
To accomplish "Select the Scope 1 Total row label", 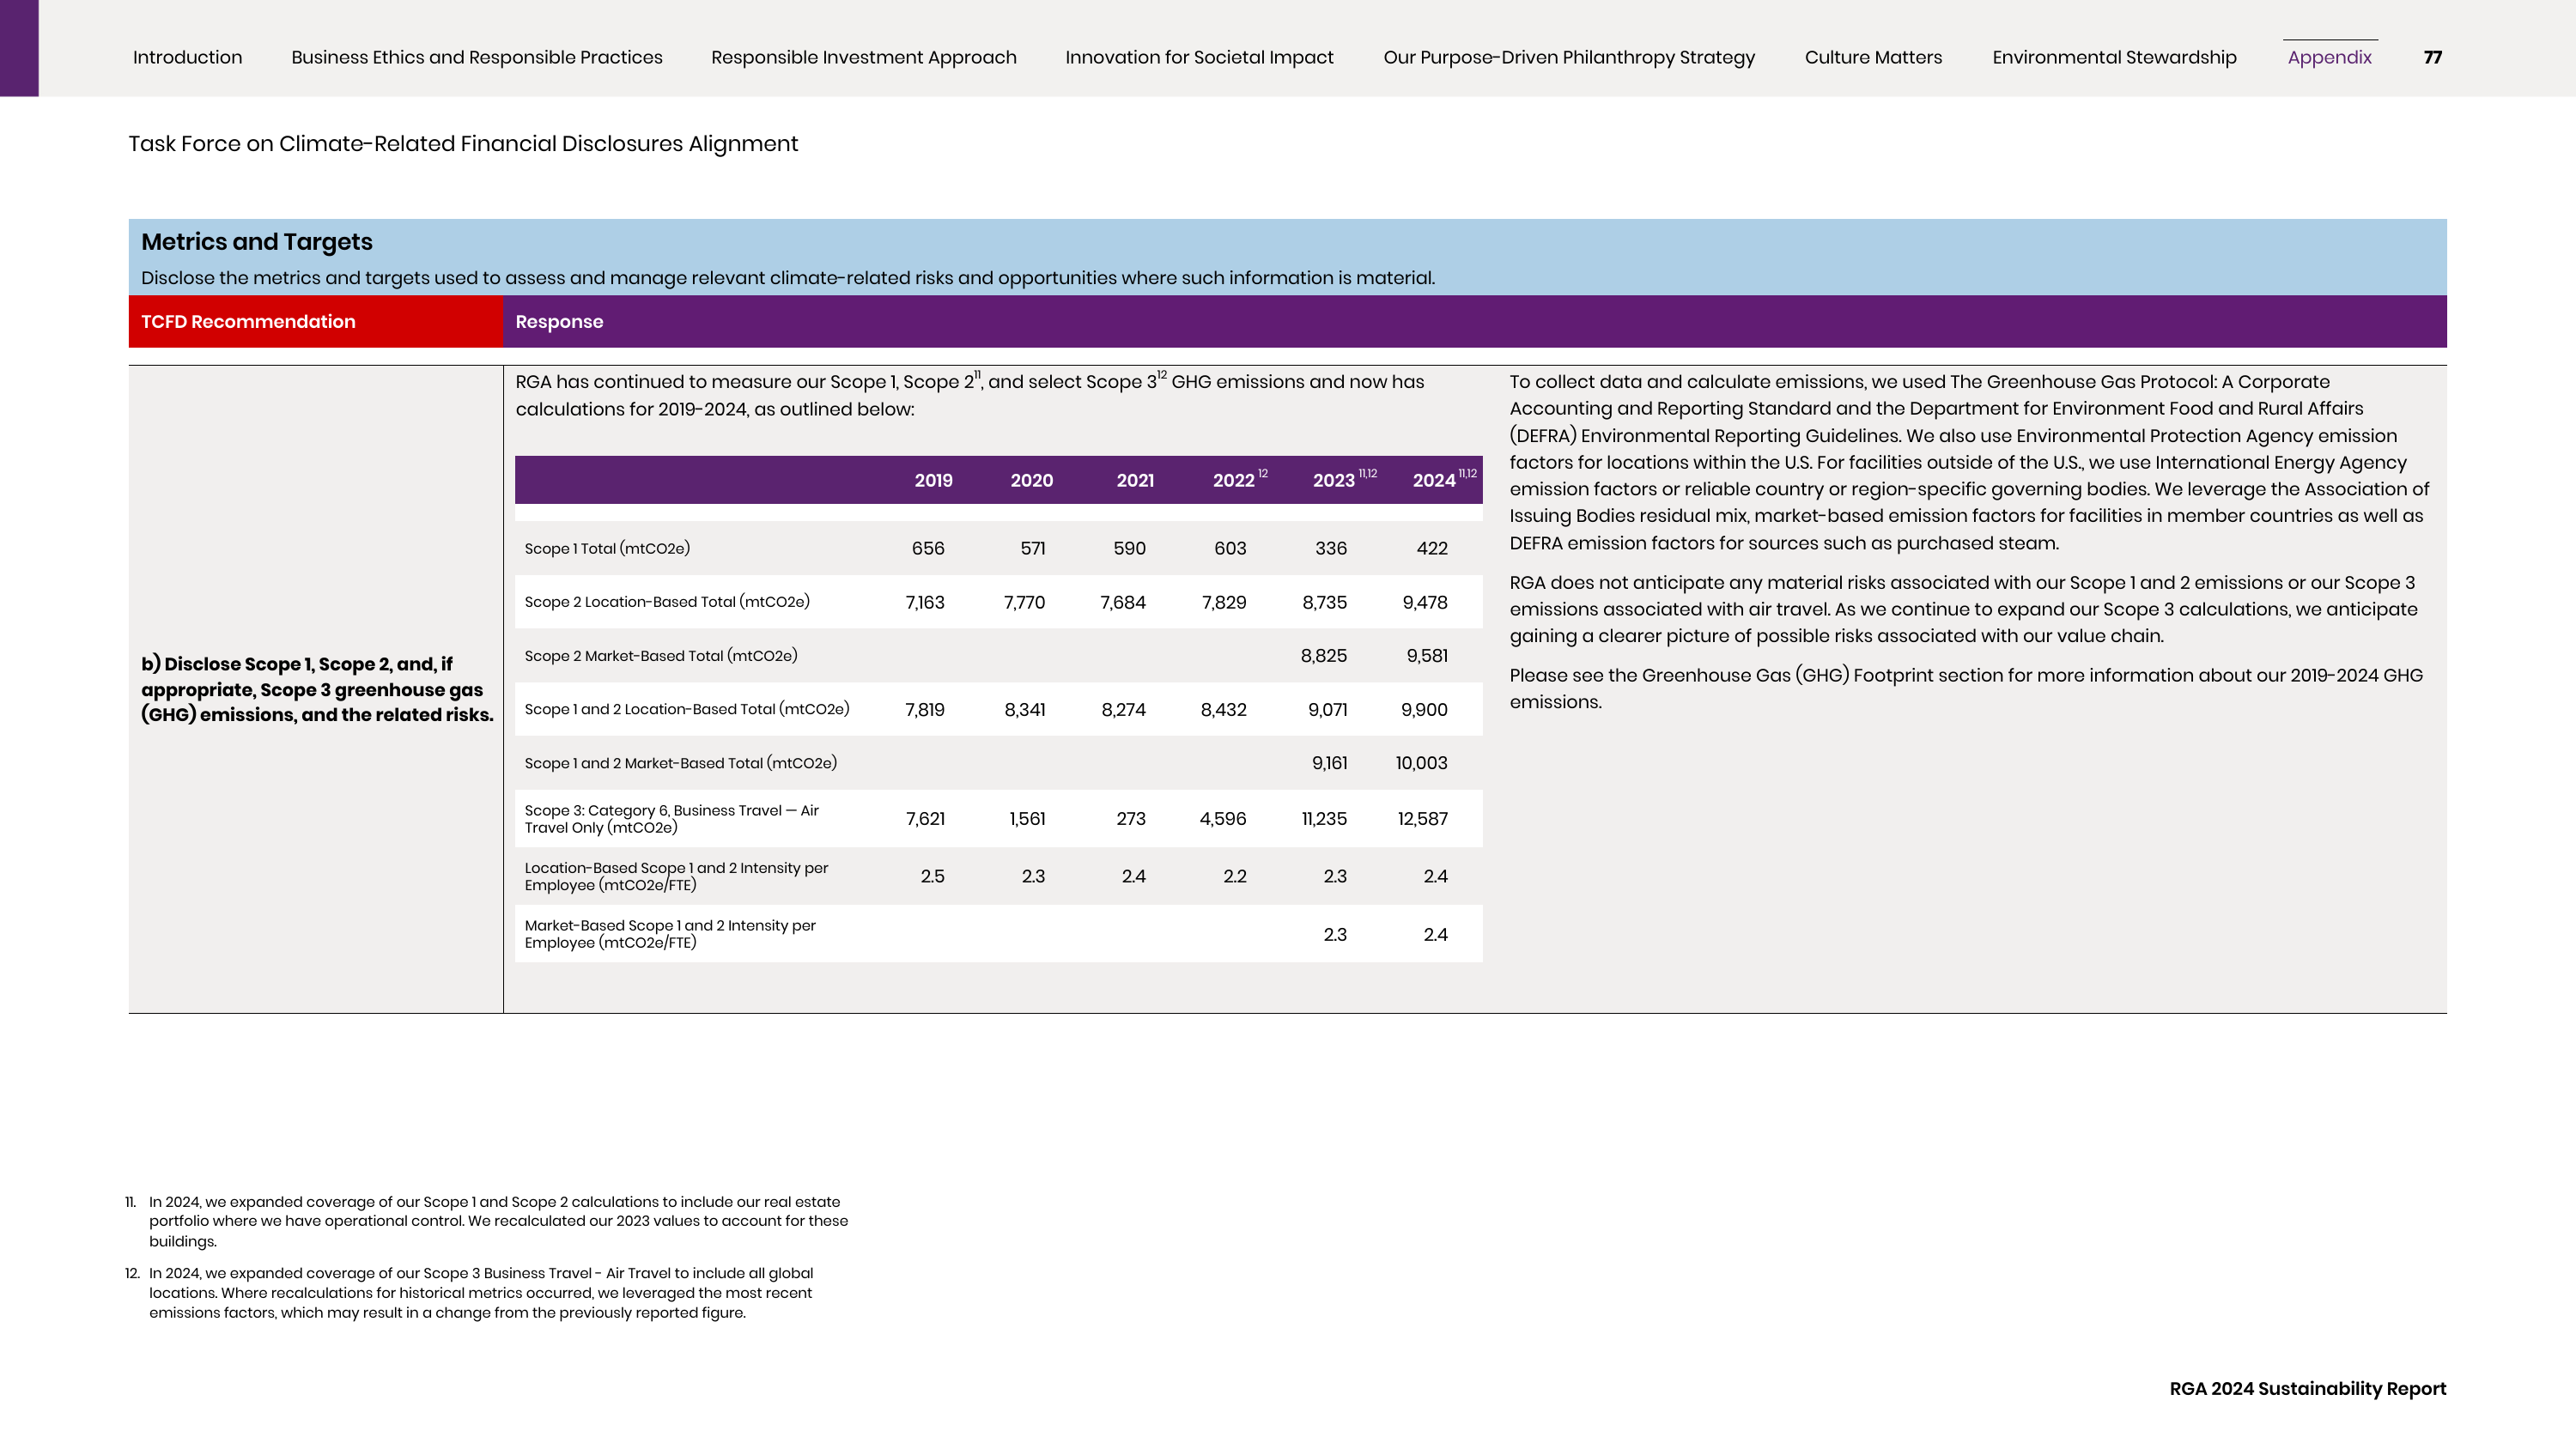I will [607, 548].
